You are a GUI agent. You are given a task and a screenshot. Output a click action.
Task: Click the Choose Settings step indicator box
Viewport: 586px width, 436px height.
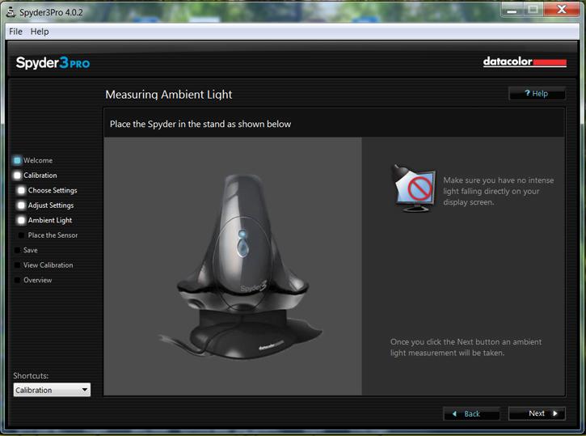(21, 190)
